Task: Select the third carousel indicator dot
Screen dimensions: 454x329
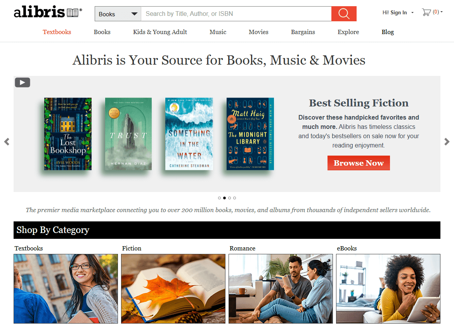Action: tap(230, 198)
